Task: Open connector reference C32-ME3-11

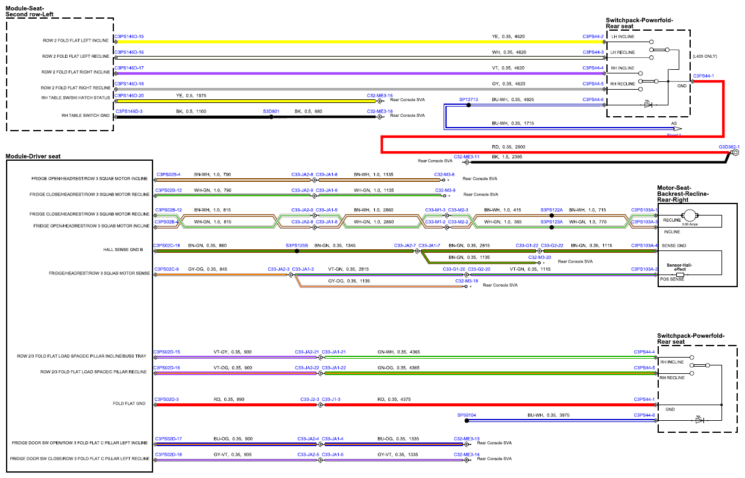Action: (467, 157)
